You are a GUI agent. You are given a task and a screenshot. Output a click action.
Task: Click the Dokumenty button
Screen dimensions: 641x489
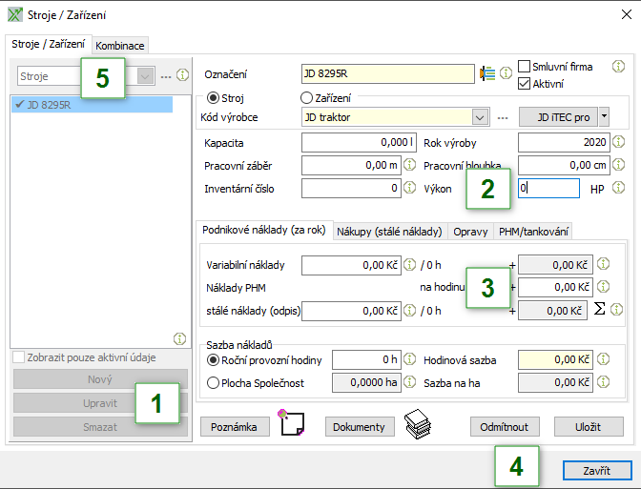tap(359, 427)
